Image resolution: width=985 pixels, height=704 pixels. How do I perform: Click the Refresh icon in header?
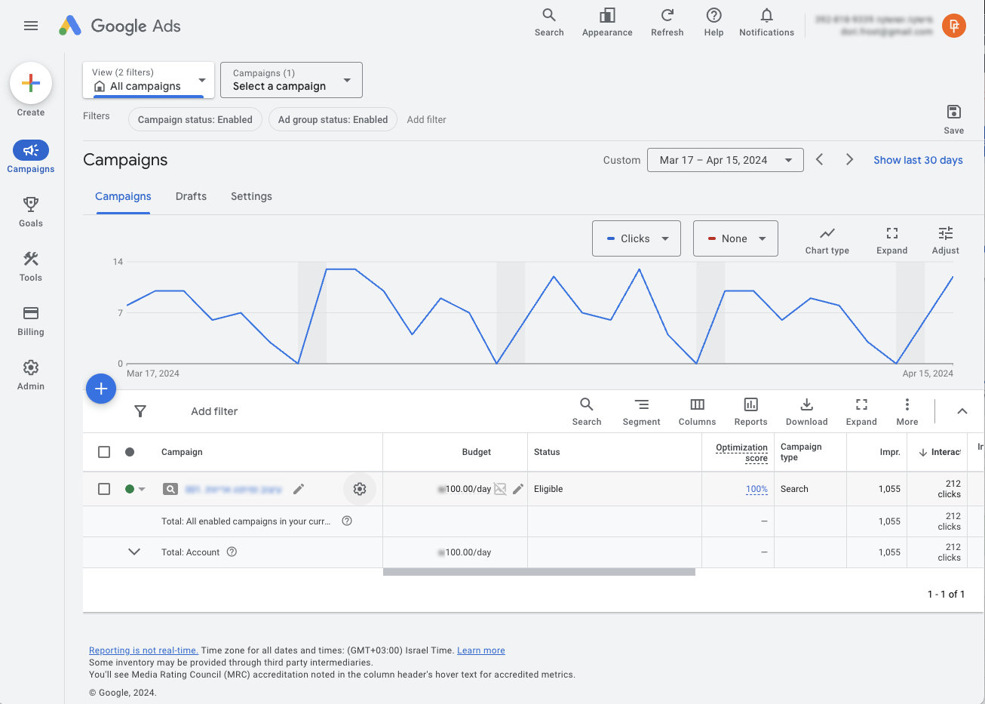click(667, 16)
